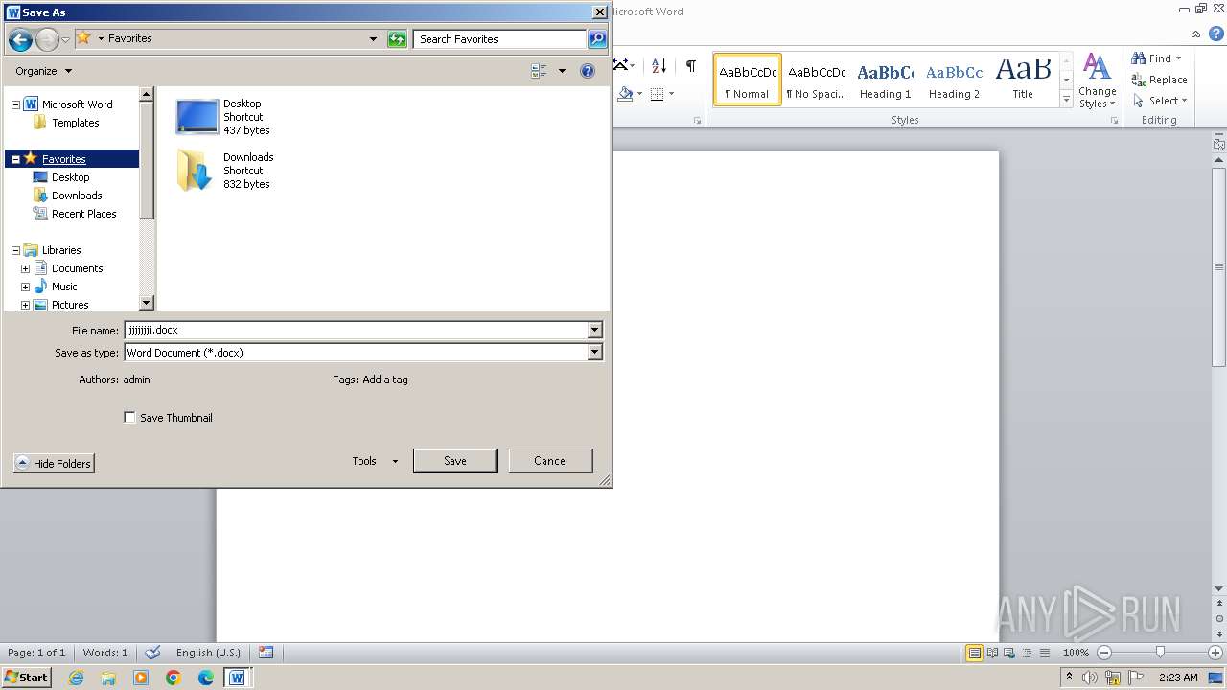Apply the Title style
1227x690 pixels.
coord(1023,80)
